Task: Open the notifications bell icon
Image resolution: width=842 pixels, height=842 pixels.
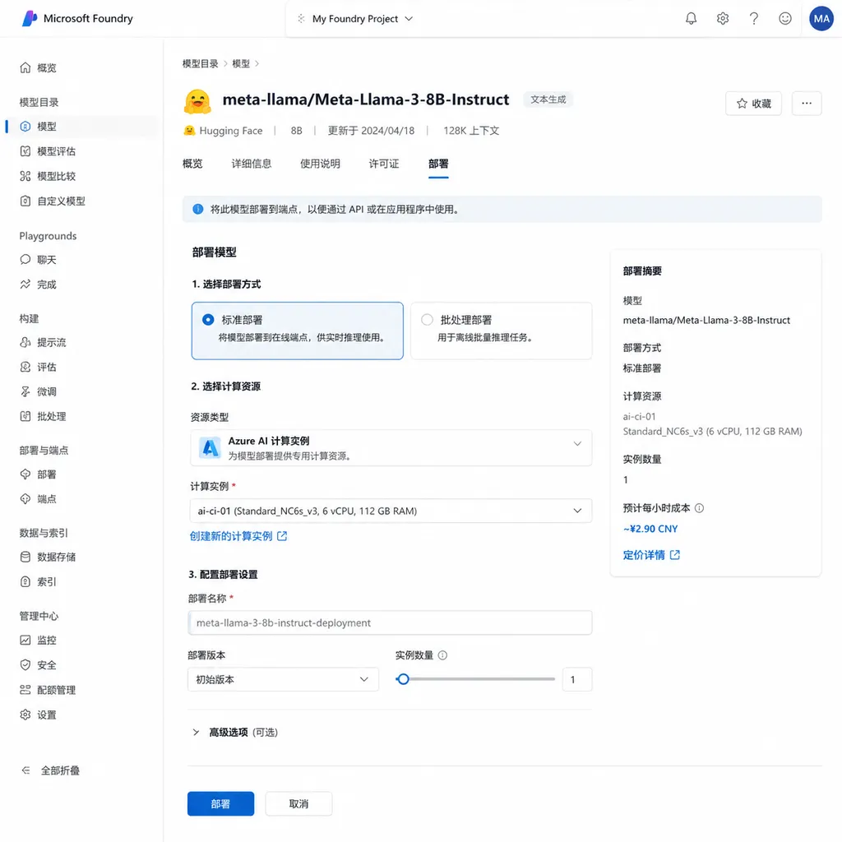Action: pyautogui.click(x=691, y=19)
